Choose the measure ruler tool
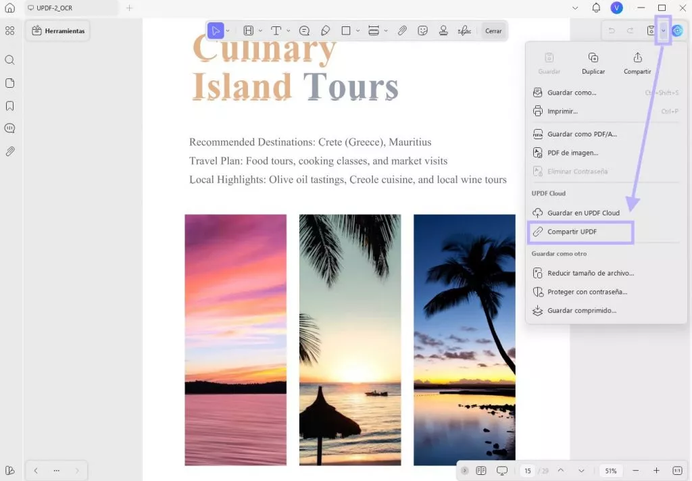692x481 pixels. pyautogui.click(x=374, y=31)
